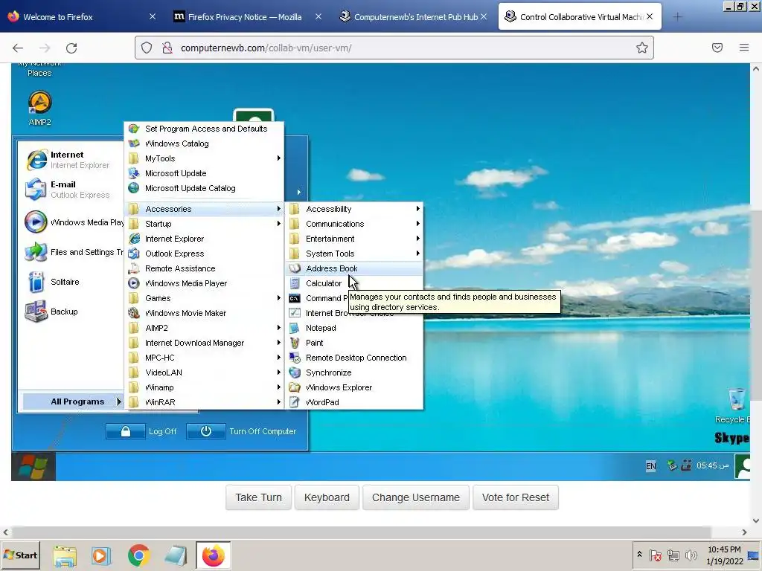
Task: Open the on-screen Keyboard button
Action: tap(327, 497)
